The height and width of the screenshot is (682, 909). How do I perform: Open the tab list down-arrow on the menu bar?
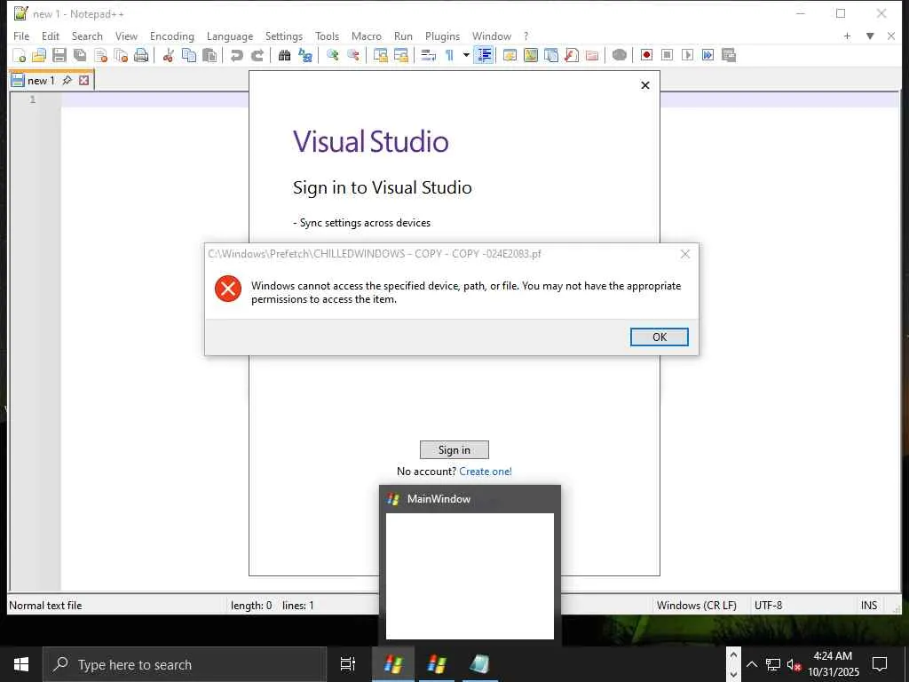(x=870, y=36)
